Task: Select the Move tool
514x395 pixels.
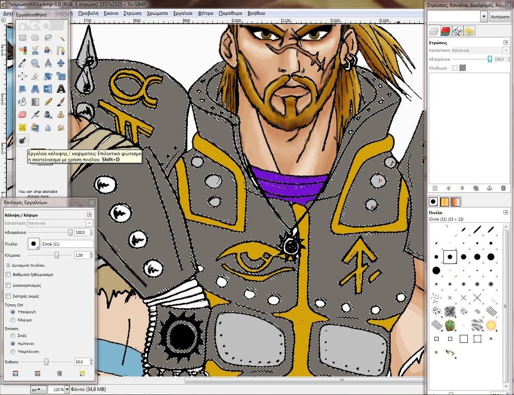Action: pyautogui.click(x=61, y=63)
